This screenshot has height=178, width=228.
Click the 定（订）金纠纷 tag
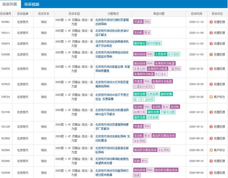coord(144,99)
